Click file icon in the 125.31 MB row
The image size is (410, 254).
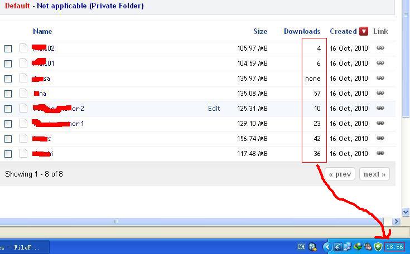(23, 108)
